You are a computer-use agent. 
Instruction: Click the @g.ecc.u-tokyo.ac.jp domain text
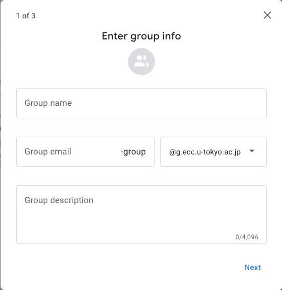coord(205,152)
